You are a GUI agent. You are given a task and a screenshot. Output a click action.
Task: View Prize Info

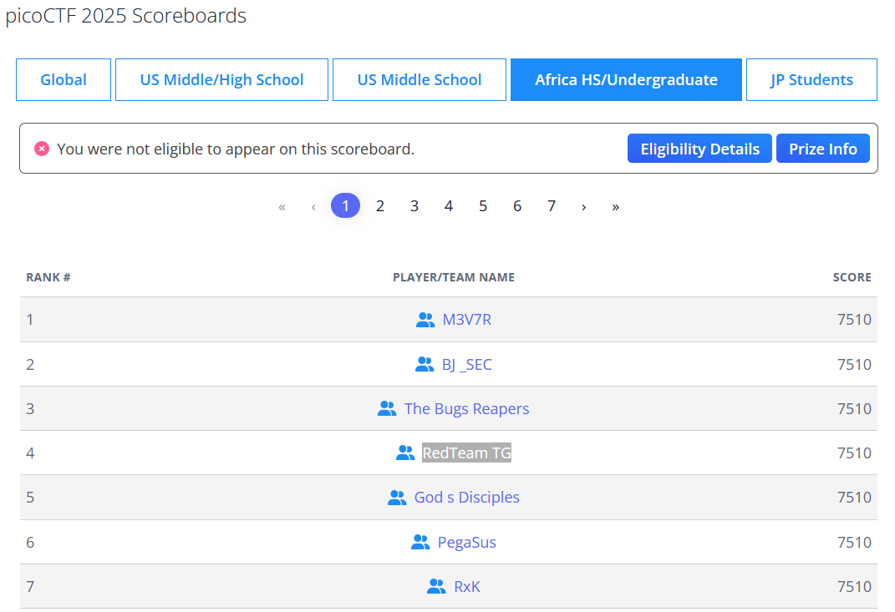point(823,149)
